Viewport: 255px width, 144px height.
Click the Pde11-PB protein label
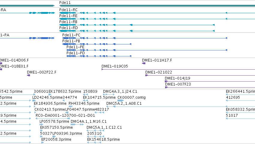coord(71,41)
